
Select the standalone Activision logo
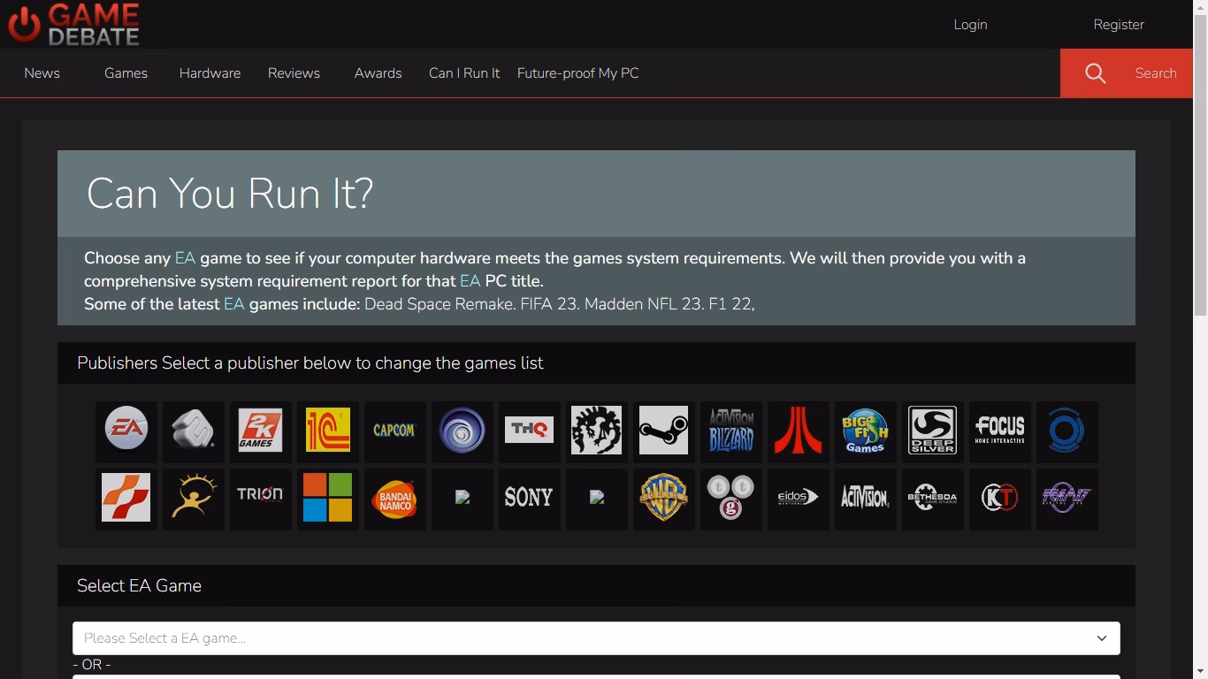coord(866,498)
